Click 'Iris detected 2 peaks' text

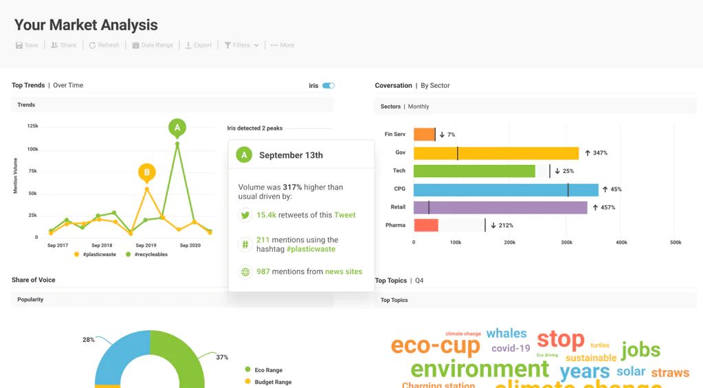(255, 128)
